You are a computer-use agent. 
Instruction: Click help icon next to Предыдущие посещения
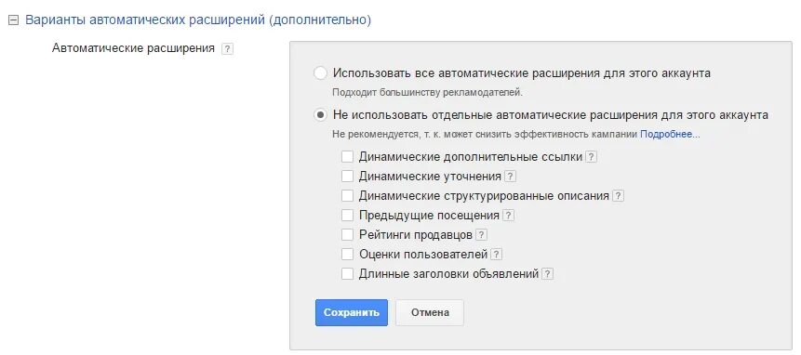tap(508, 216)
